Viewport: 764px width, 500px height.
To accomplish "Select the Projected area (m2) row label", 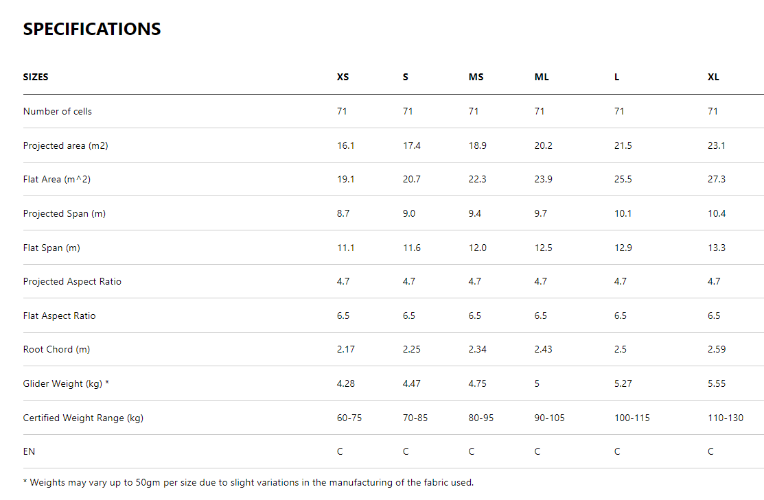I will point(65,145).
